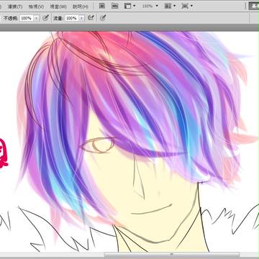Viewport: 259px width, 259px height.
Task: Toggle tablet pressure for opacity icon
Action: click(x=45, y=18)
